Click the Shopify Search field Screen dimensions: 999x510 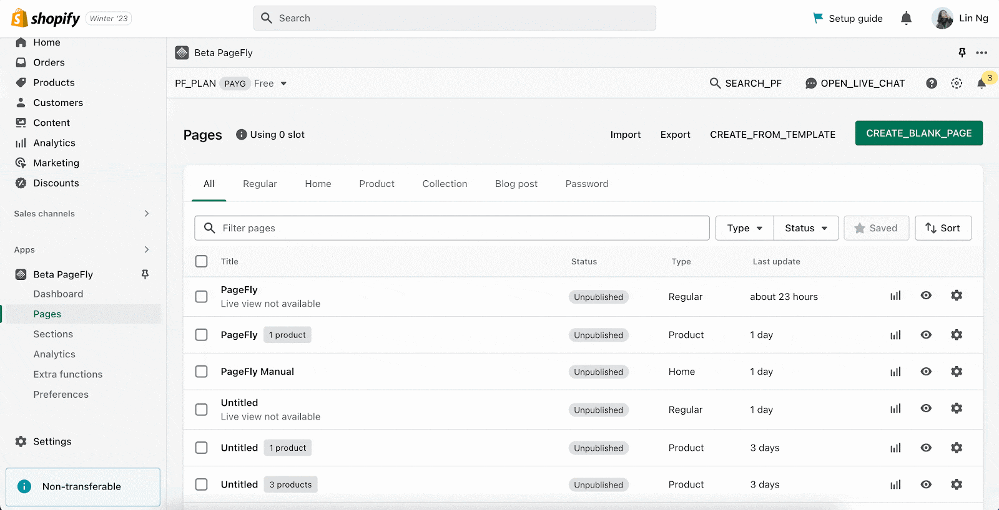455,18
